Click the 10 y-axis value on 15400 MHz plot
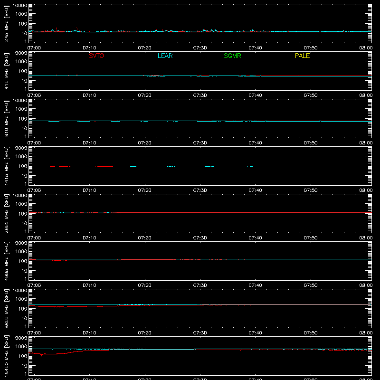Image resolution: width=380 pixels, height=380 pixels. click(24, 366)
